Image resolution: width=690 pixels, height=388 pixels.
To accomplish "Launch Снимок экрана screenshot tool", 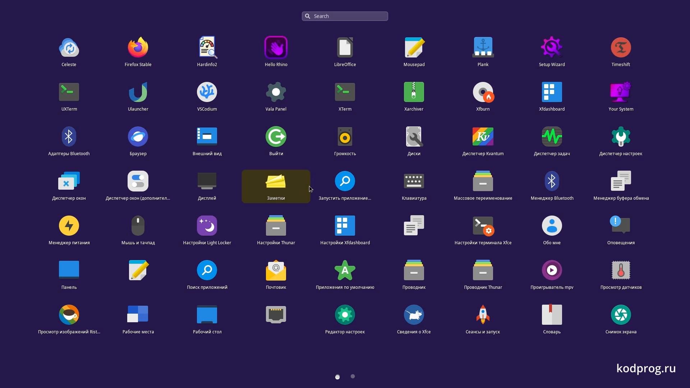I will [x=621, y=315].
